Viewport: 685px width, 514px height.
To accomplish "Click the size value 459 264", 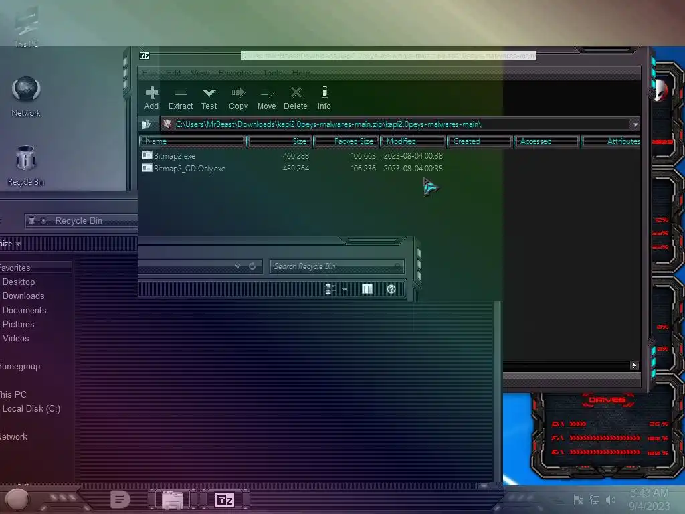I will (296, 168).
